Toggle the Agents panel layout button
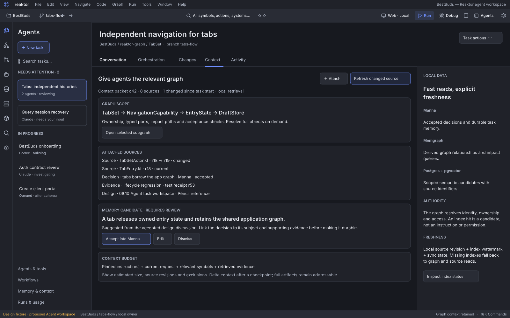This screenshot has width=510, height=318. tap(484, 16)
